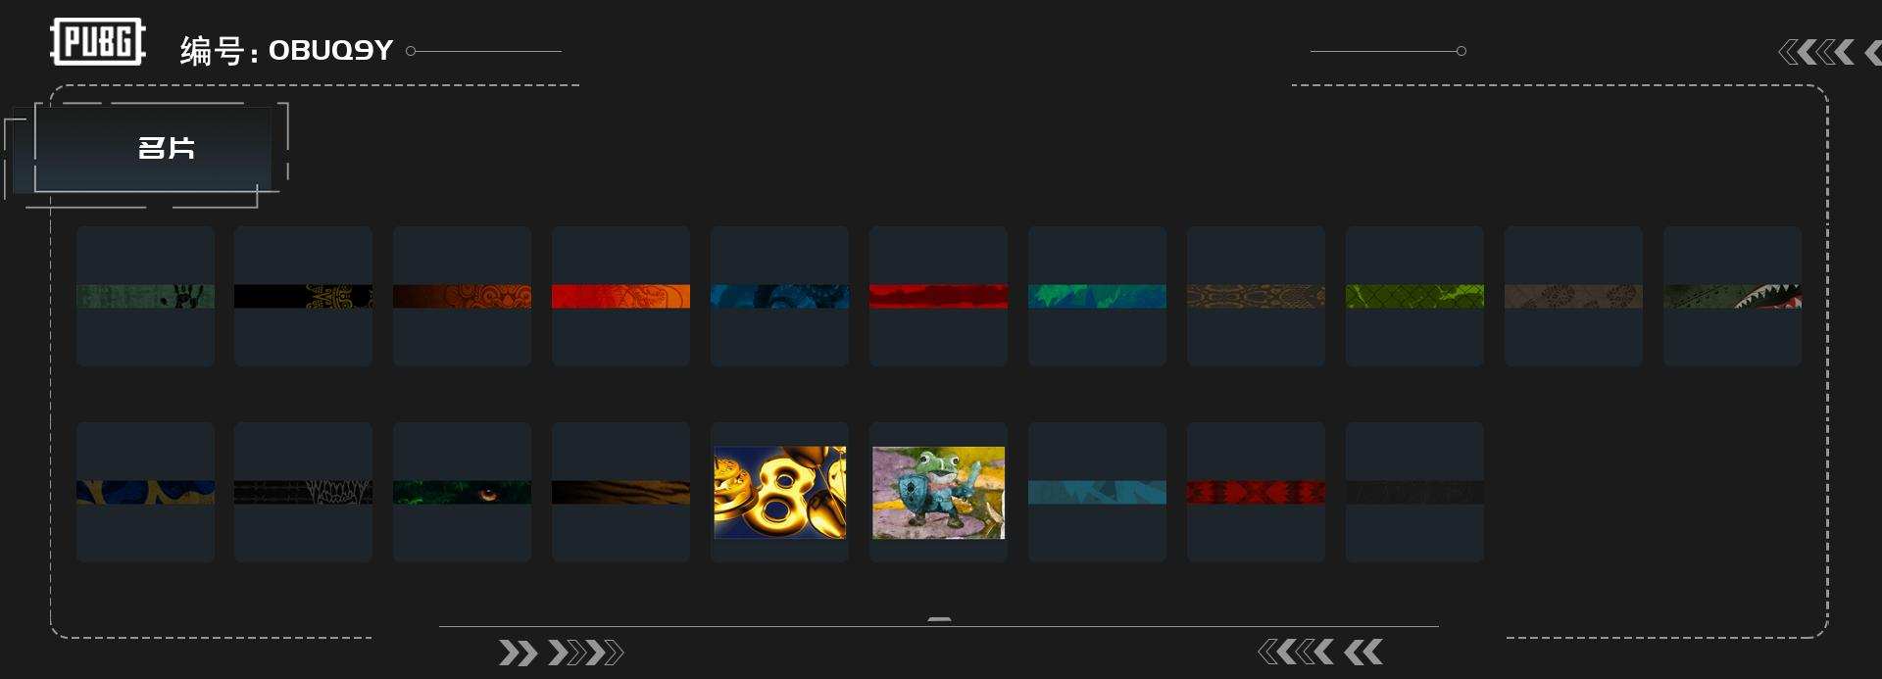Pick the blue and yellow swirl nameplate
Viewport: 1882px width, 679px height.
[x=145, y=492]
